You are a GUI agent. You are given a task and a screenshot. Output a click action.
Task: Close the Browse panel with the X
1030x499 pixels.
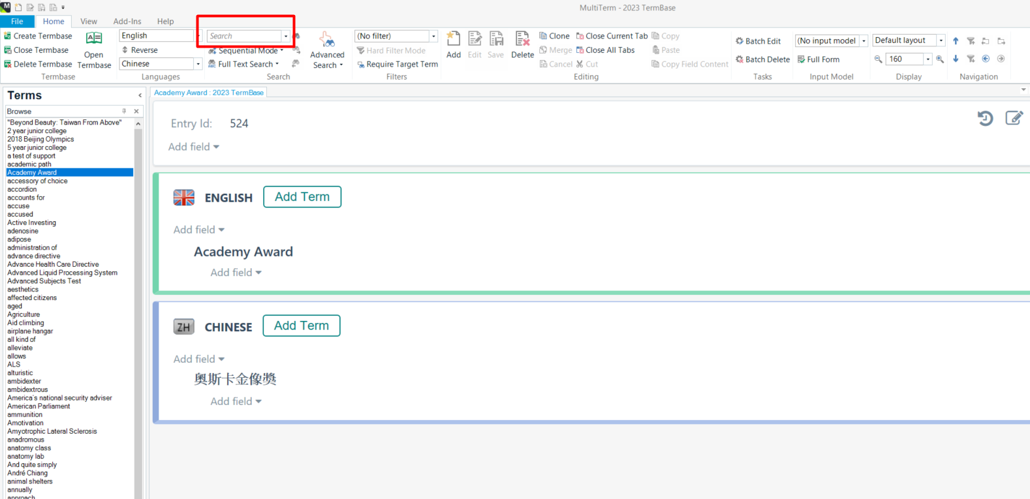136,112
